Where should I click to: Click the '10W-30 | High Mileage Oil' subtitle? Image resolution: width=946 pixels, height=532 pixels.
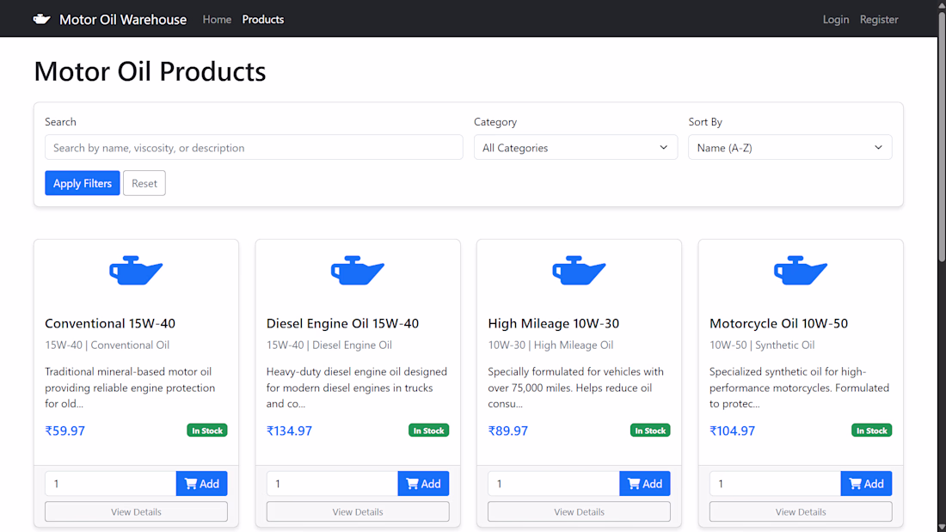[550, 345]
